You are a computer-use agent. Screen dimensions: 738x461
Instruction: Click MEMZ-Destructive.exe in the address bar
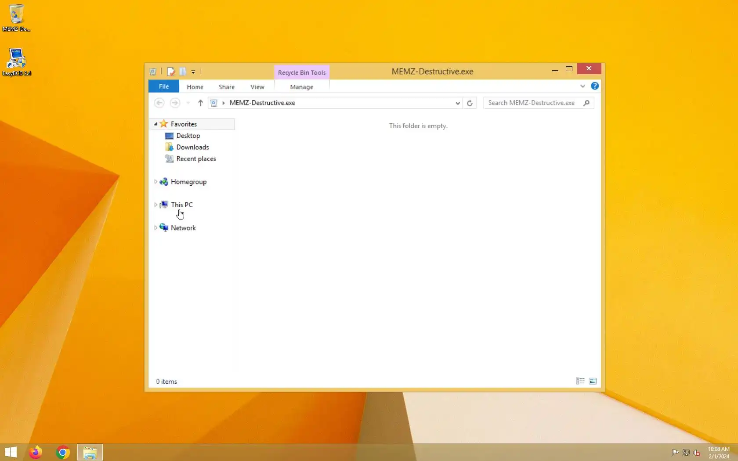[262, 103]
